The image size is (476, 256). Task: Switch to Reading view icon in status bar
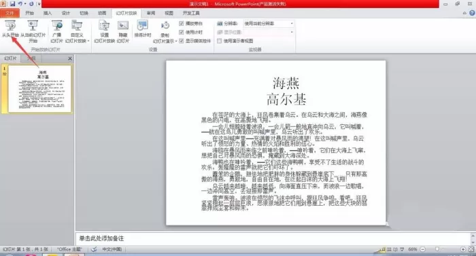[x=395, y=249]
